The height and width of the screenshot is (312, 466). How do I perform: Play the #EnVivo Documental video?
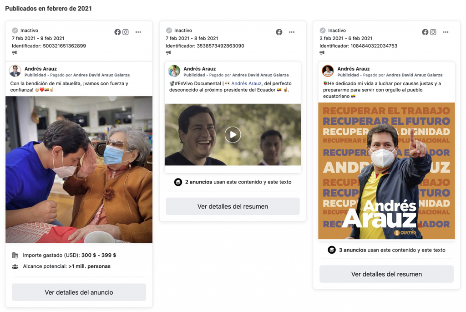click(233, 134)
